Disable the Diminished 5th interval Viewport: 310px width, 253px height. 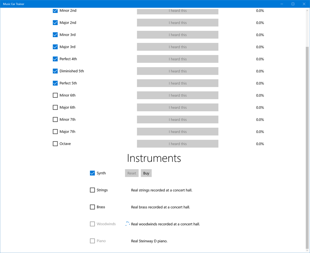pyautogui.click(x=55, y=71)
